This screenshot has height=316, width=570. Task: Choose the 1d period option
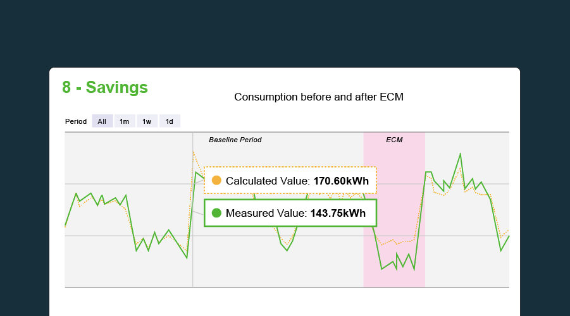pos(170,121)
